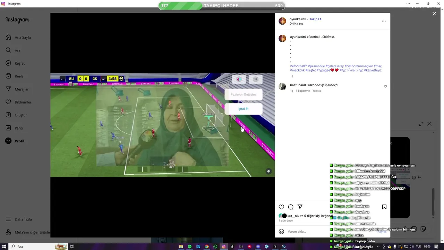Open Google Chrome from the taskbar
The height and width of the screenshot is (250, 444).
(x=207, y=247)
